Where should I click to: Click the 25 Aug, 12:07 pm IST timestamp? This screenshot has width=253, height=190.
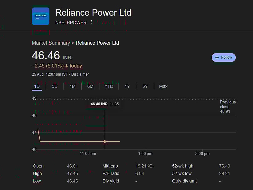point(50,74)
